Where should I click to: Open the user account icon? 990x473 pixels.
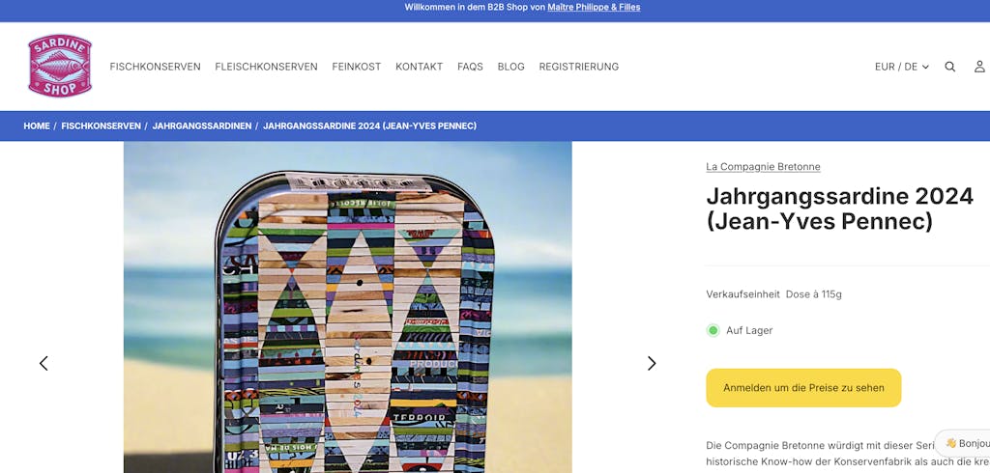tap(979, 67)
